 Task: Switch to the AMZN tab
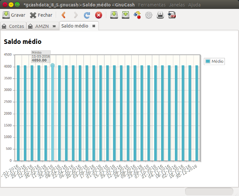click(x=42, y=26)
